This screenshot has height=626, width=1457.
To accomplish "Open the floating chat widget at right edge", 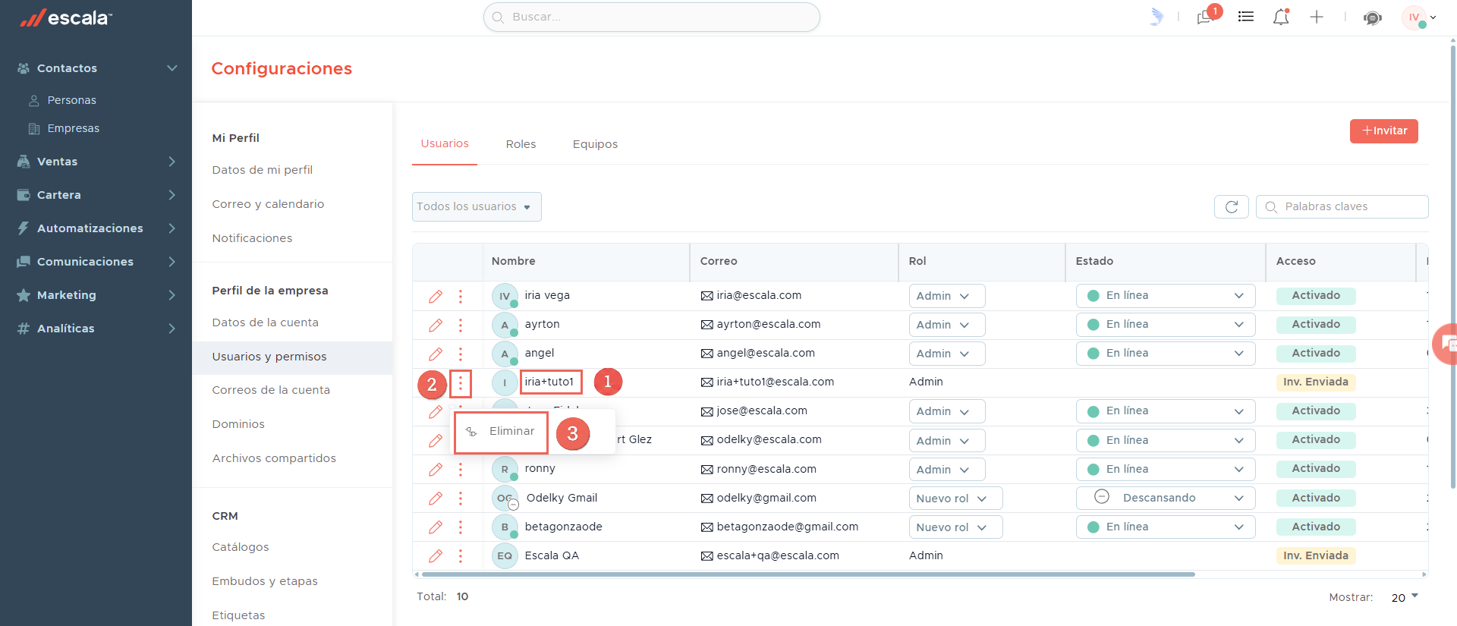I will click(x=1446, y=344).
